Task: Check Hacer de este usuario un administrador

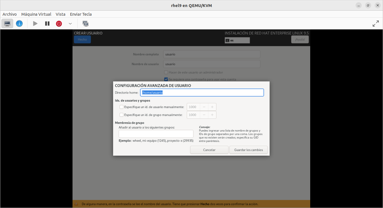Action: pos(166,72)
